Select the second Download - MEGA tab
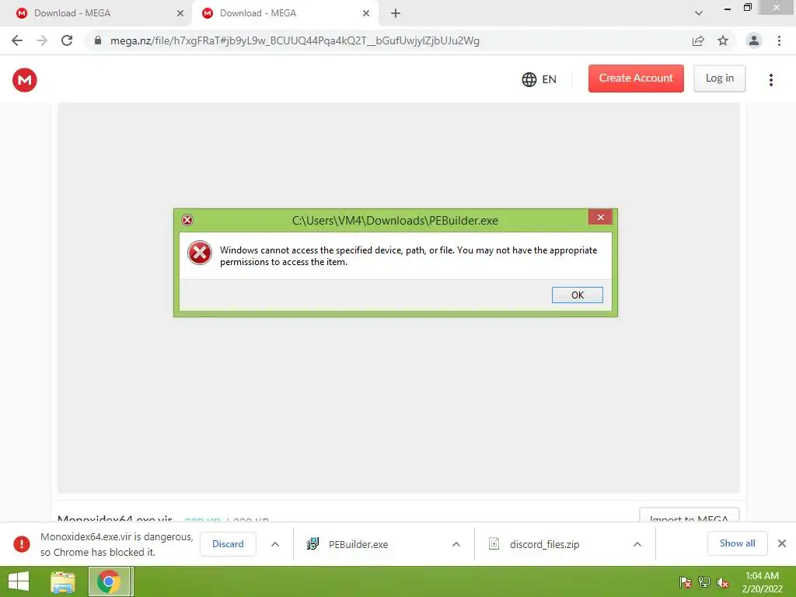 tap(285, 13)
